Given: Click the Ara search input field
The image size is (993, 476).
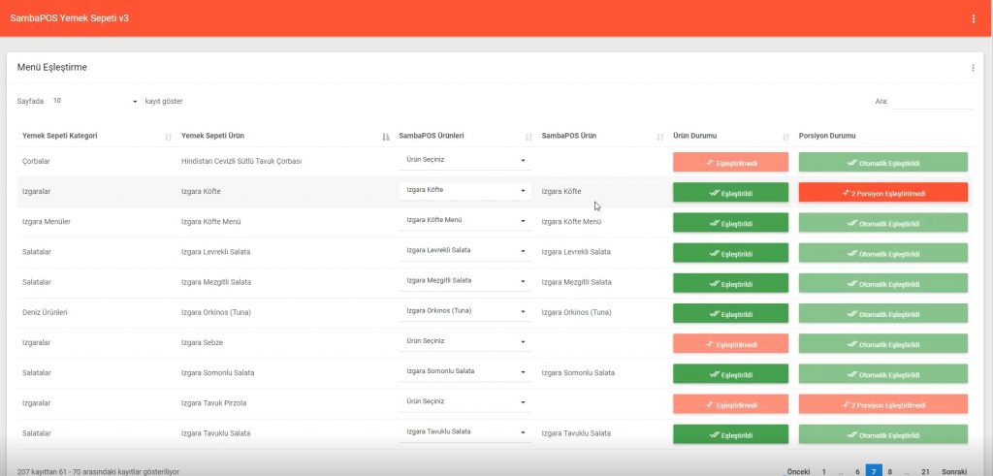Looking at the screenshot, I should 931,101.
